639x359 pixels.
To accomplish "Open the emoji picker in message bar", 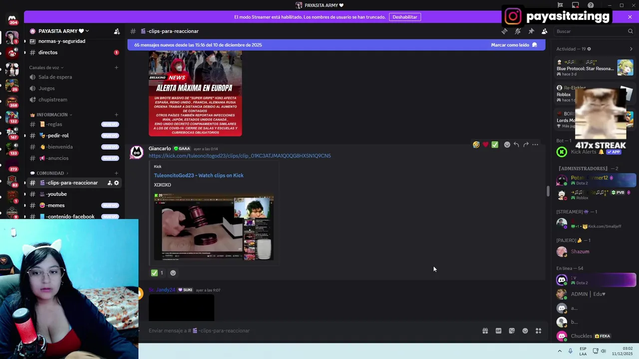I will coord(525,331).
